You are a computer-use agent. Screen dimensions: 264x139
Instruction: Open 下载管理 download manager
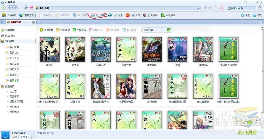click(x=26, y=15)
